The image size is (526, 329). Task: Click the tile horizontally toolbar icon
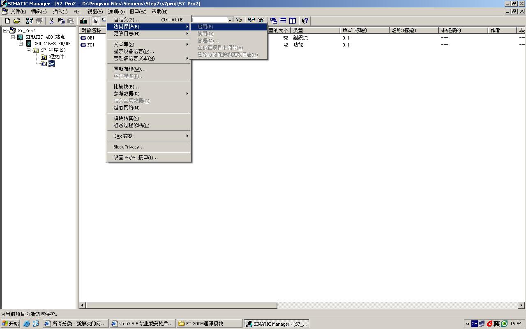point(283,21)
